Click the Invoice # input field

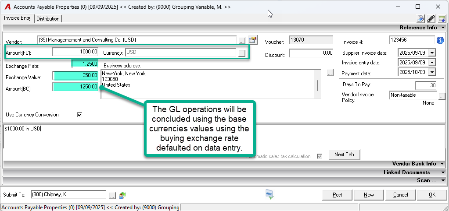(412, 40)
